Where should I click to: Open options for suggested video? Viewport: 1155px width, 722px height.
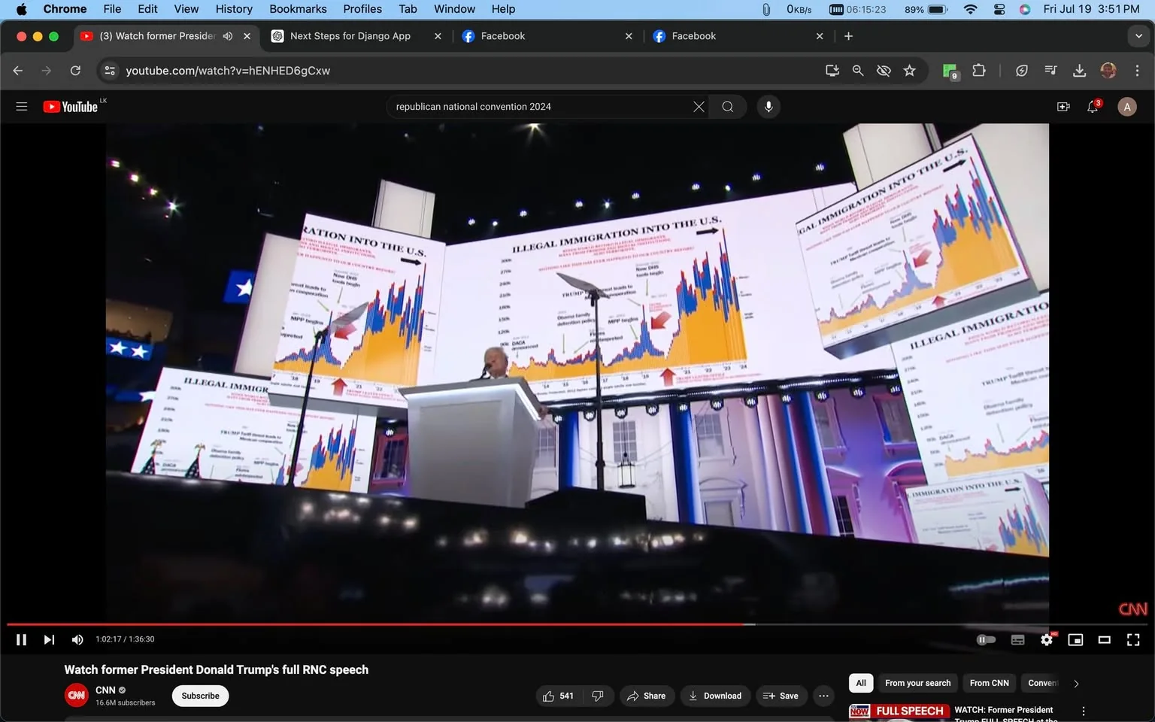[1083, 711]
